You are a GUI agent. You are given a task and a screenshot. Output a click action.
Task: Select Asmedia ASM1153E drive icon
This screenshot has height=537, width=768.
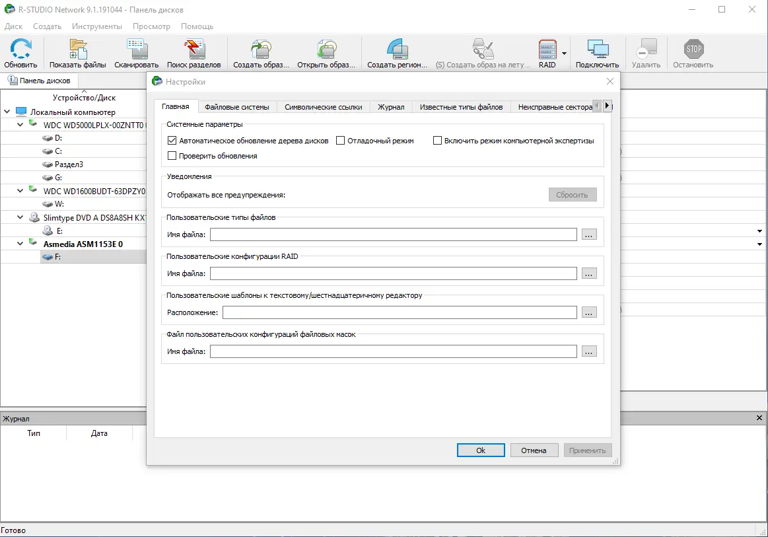33,243
